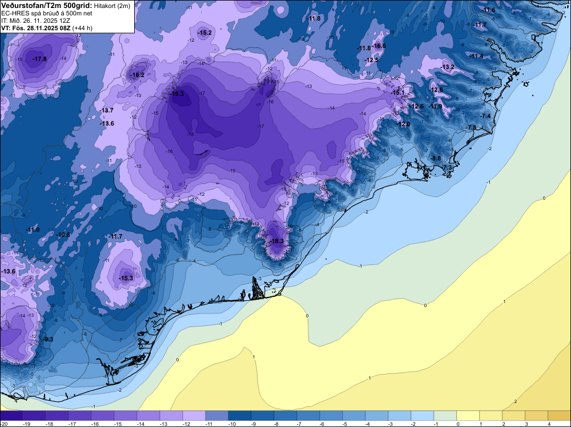Image resolution: width=571 pixels, height=427 pixels.
Task: Pick the light blue swatch between -2 and -1
Action: coord(423,416)
